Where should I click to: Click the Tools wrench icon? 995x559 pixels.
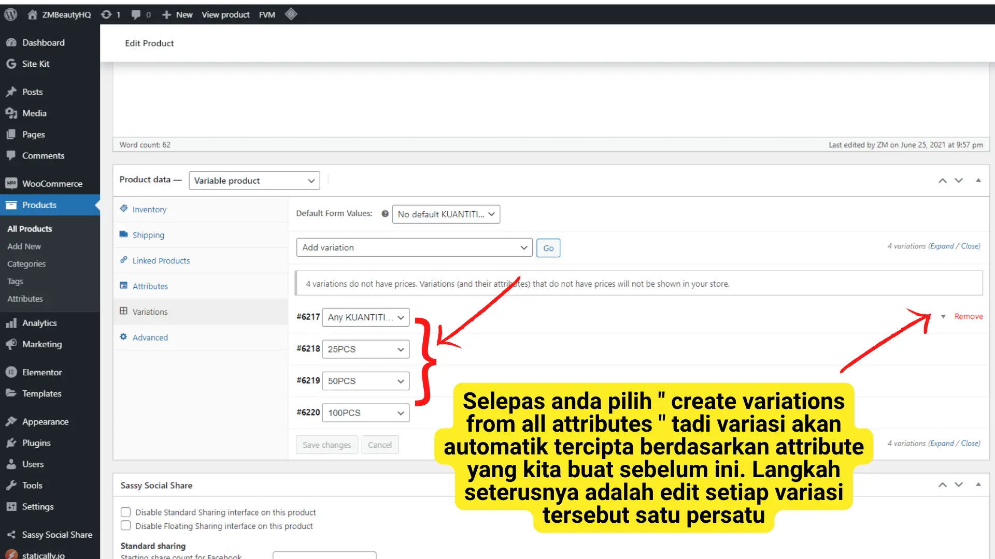11,485
